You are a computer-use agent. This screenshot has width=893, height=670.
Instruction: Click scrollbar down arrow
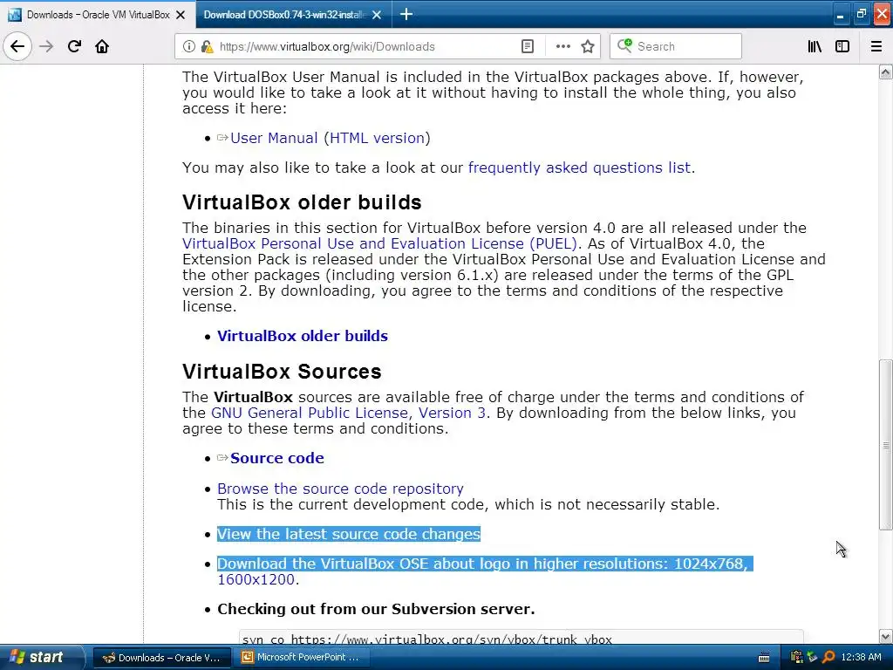point(885,636)
